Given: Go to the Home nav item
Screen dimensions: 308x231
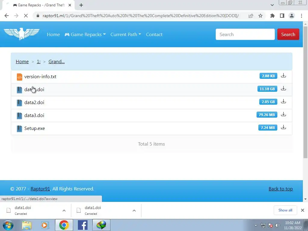Looking at the screenshot, I should click(x=53, y=34).
